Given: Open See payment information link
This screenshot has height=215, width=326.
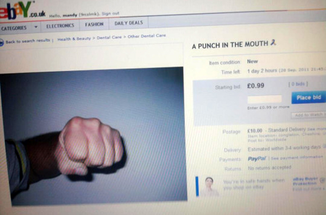Looking at the screenshot, I should (x=297, y=158).
